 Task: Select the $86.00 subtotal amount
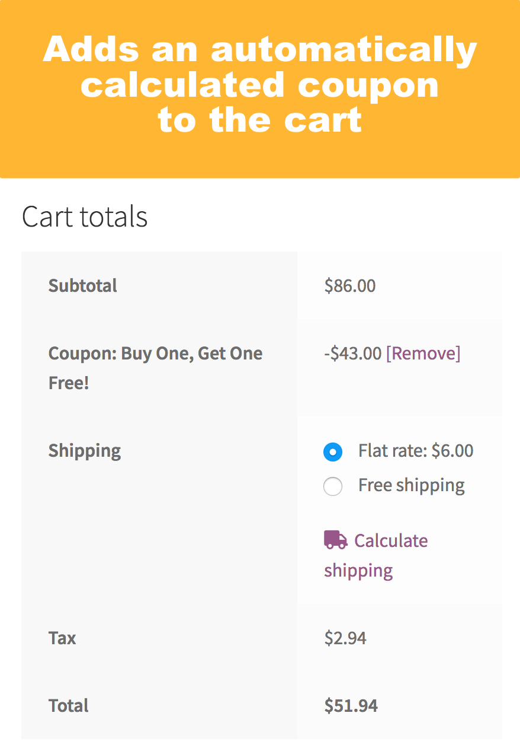pos(350,286)
